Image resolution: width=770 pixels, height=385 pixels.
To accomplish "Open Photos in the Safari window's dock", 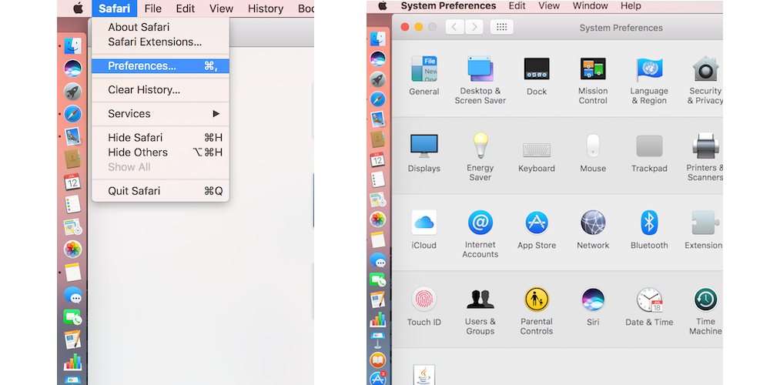I will click(x=72, y=249).
